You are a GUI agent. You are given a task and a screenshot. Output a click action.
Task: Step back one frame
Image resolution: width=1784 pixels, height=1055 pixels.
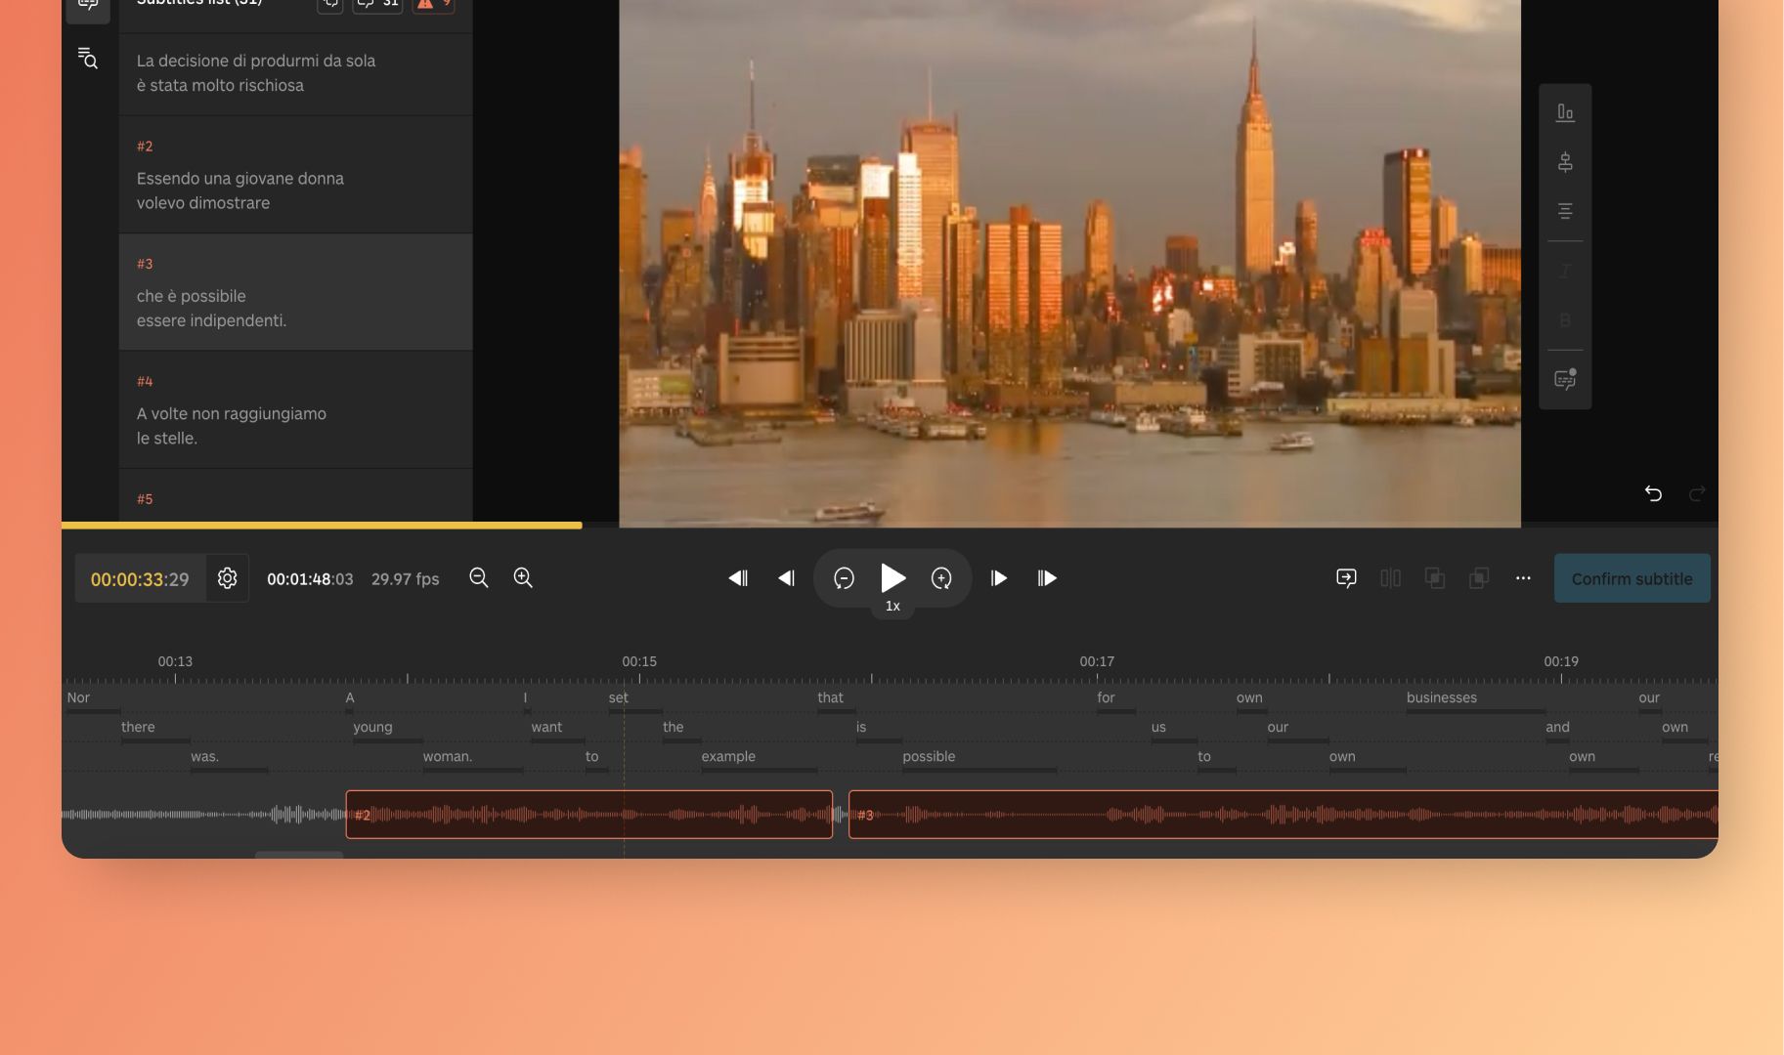tap(786, 578)
